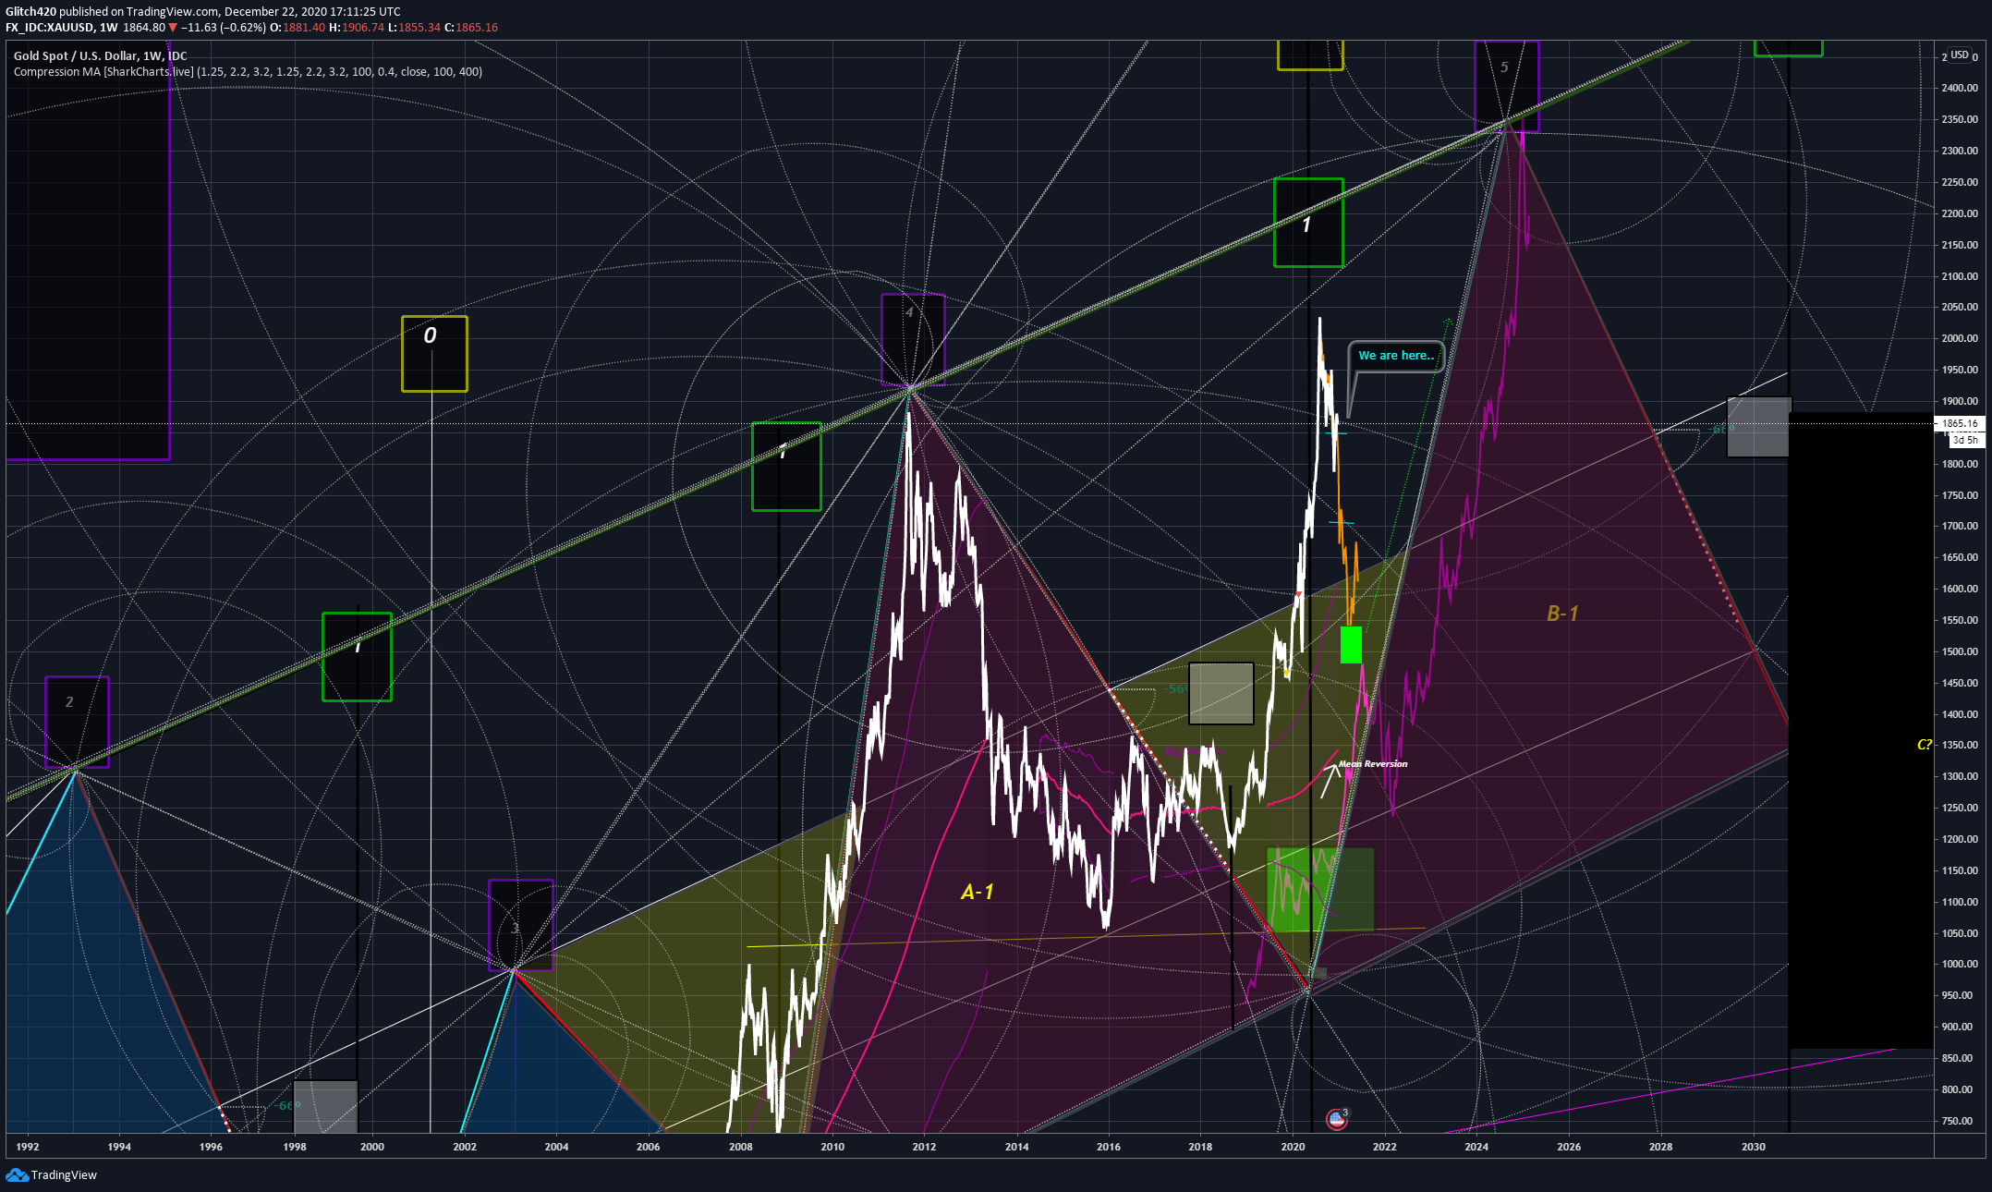Click the 2012 label on the time axis
The width and height of the screenshot is (1992, 1192).
[x=924, y=1147]
